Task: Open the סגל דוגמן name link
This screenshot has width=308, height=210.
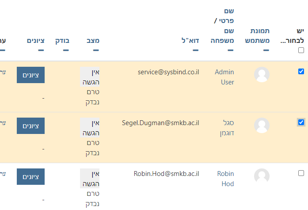Action: [x=226, y=128]
